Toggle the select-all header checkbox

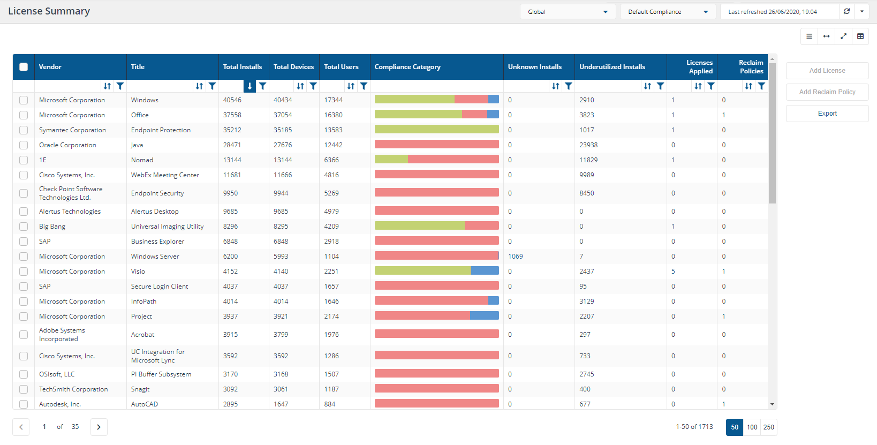tap(24, 67)
